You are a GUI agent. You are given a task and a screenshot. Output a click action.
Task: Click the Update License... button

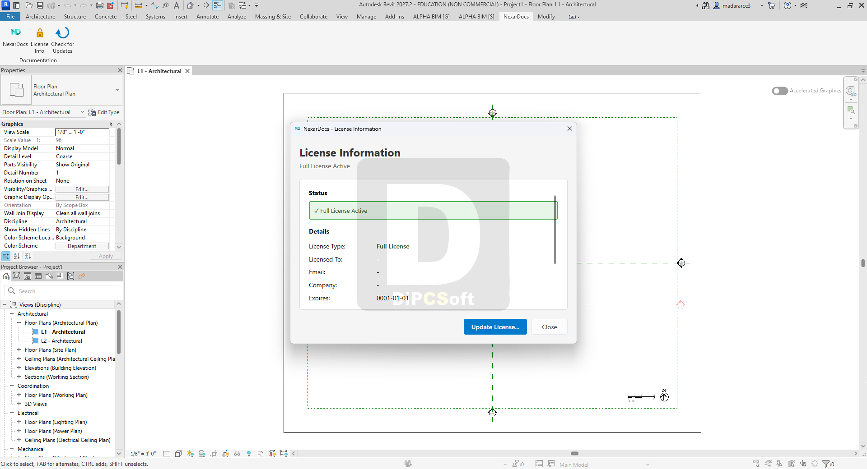pyautogui.click(x=495, y=327)
